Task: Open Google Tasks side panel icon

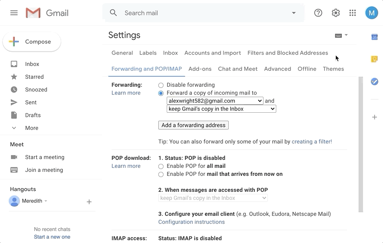Action: (375, 81)
